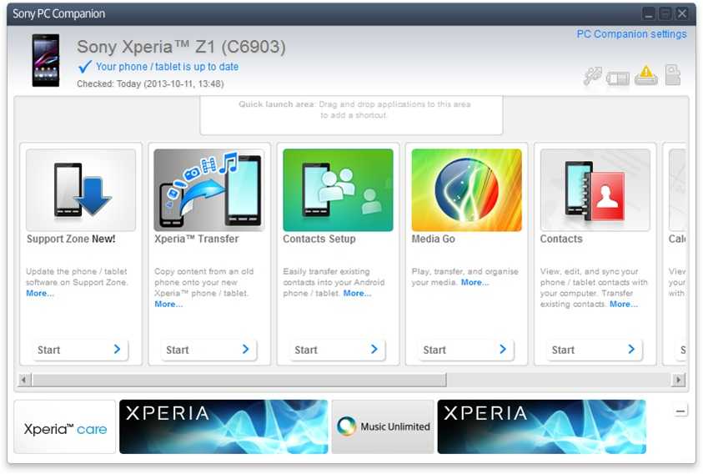Viewport: 703px width, 474px height.
Task: Click the battery level status icon
Action: (x=618, y=78)
